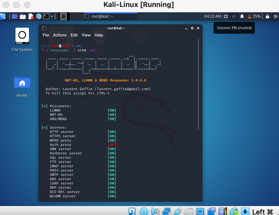Maximize the root@kali terminal window
The image size is (279, 215).
pyautogui.click(x=192, y=28)
